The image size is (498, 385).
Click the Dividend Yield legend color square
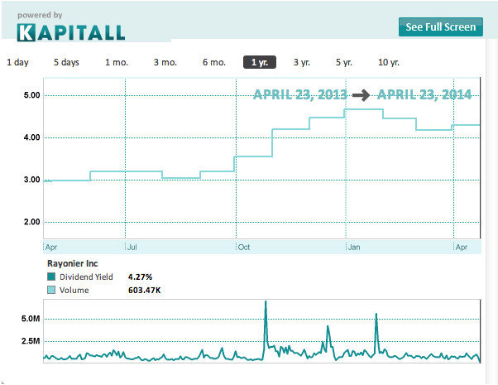pyautogui.click(x=51, y=277)
